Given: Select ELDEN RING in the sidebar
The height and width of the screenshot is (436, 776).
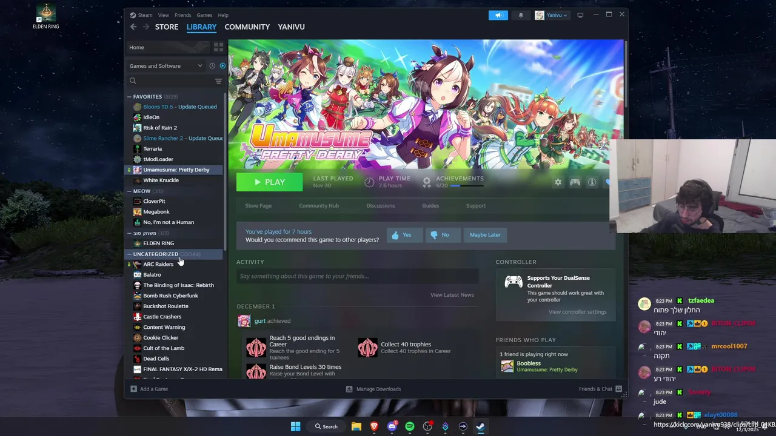Looking at the screenshot, I should 158,243.
